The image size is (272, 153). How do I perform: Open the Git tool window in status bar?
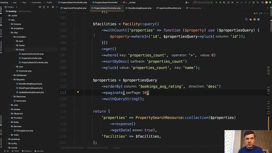[6, 151]
